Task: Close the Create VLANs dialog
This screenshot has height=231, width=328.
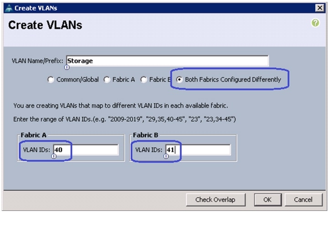Action: (320, 8)
